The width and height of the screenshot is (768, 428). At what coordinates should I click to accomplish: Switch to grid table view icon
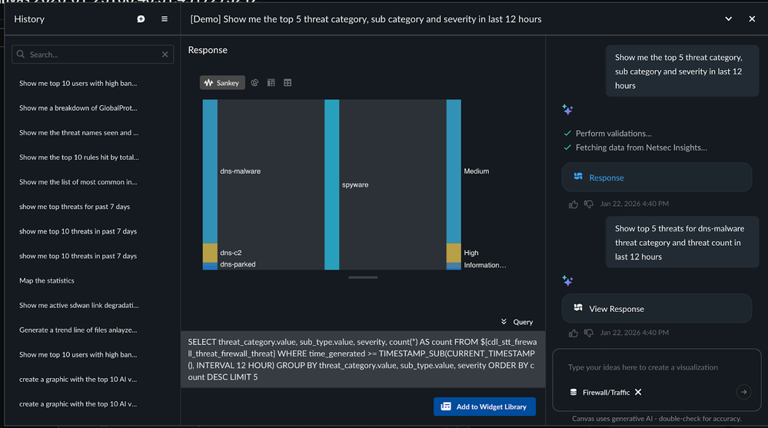(x=288, y=83)
